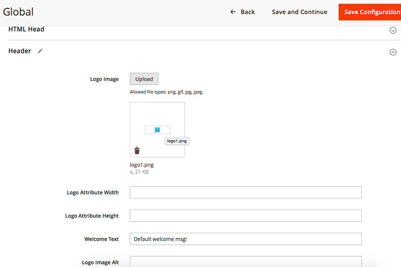Image resolution: width=401 pixels, height=267 pixels.
Task: Click the Logo Image field label
Action: click(104, 79)
